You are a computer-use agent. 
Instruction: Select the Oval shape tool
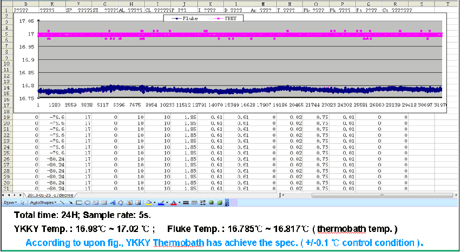point(87,202)
